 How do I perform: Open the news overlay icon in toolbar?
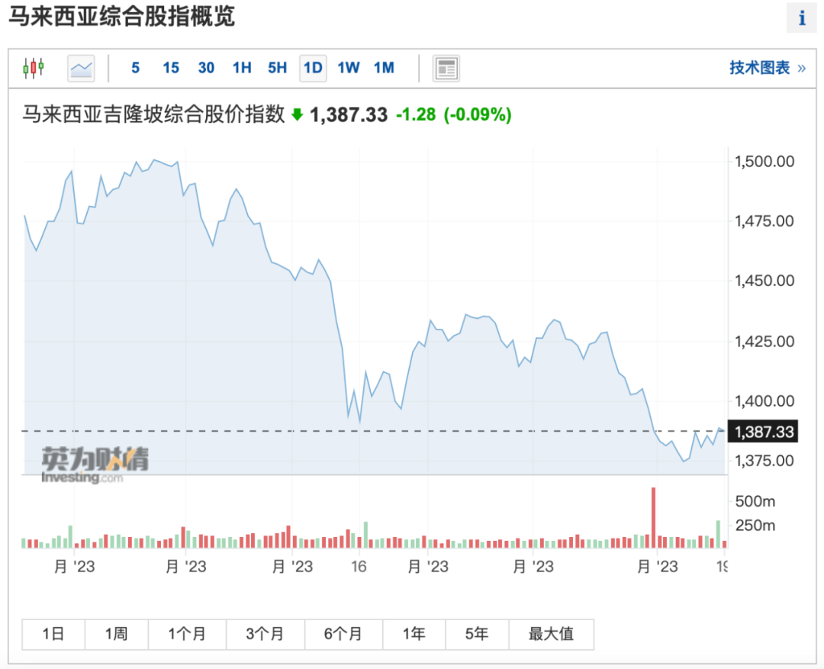[x=446, y=69]
